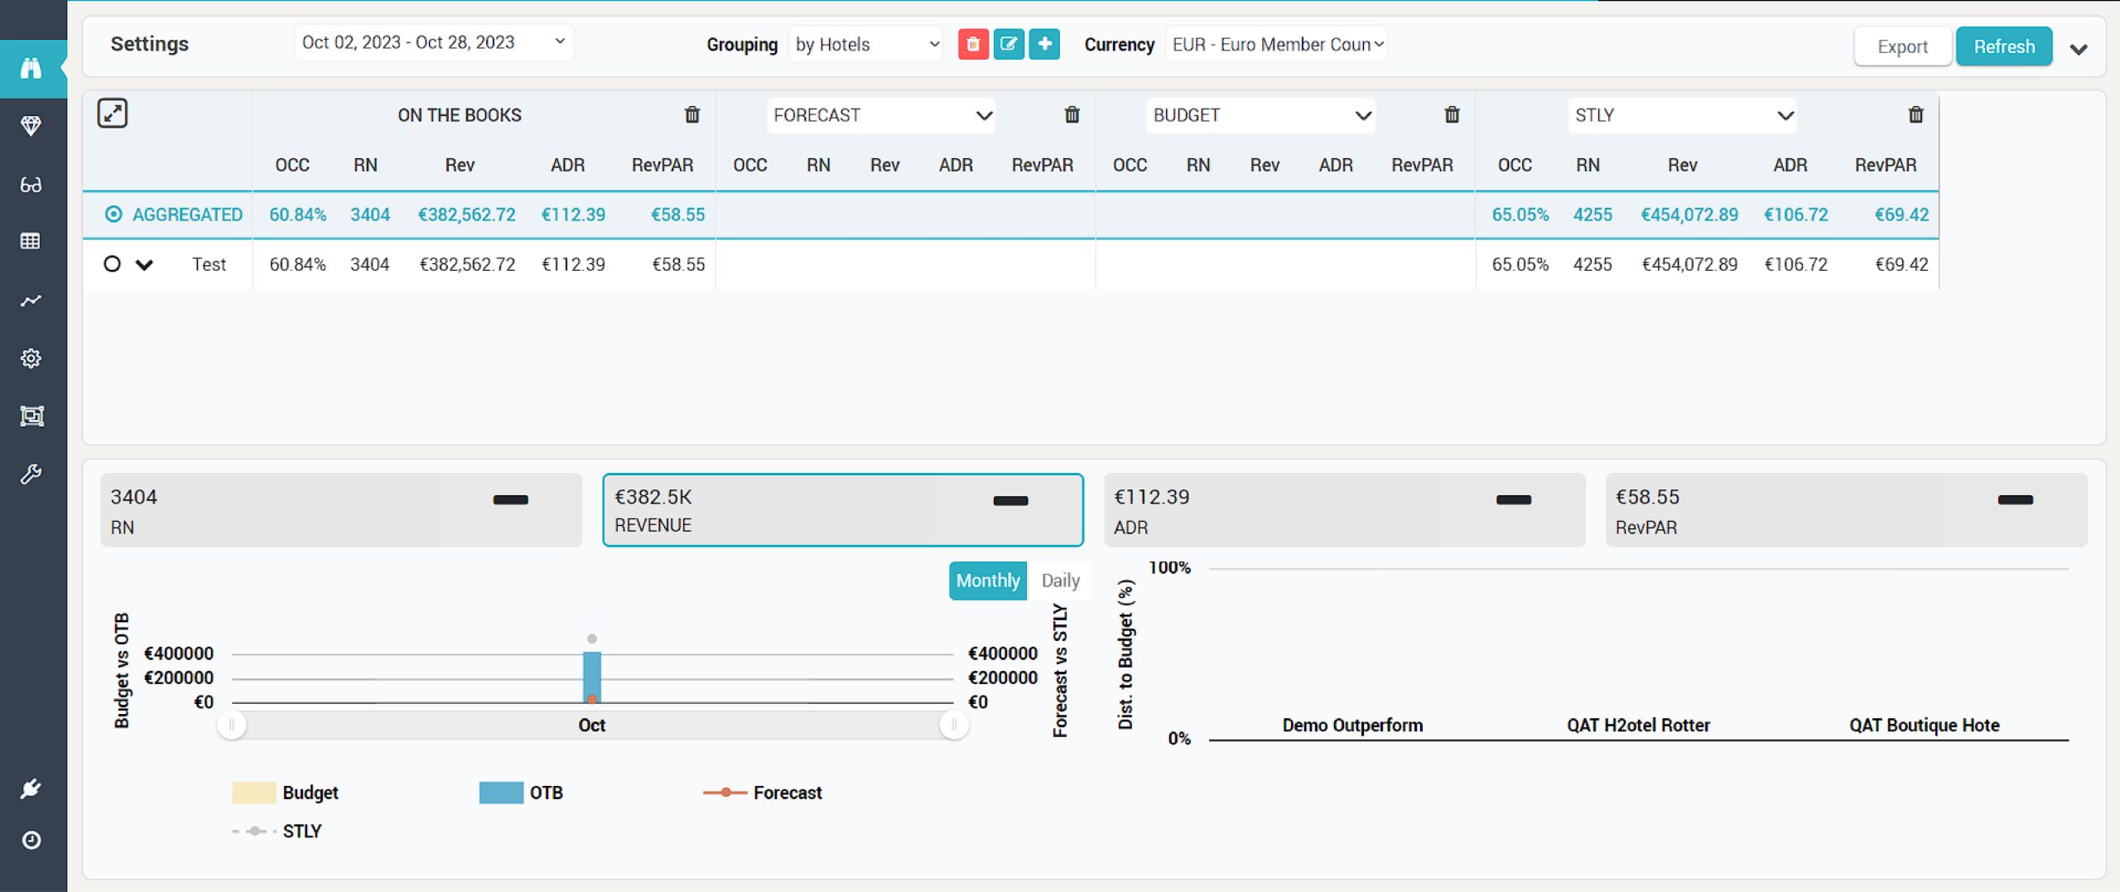Image resolution: width=2120 pixels, height=892 pixels.
Task: Open the BUDGET column selector dropdown
Action: (1260, 115)
